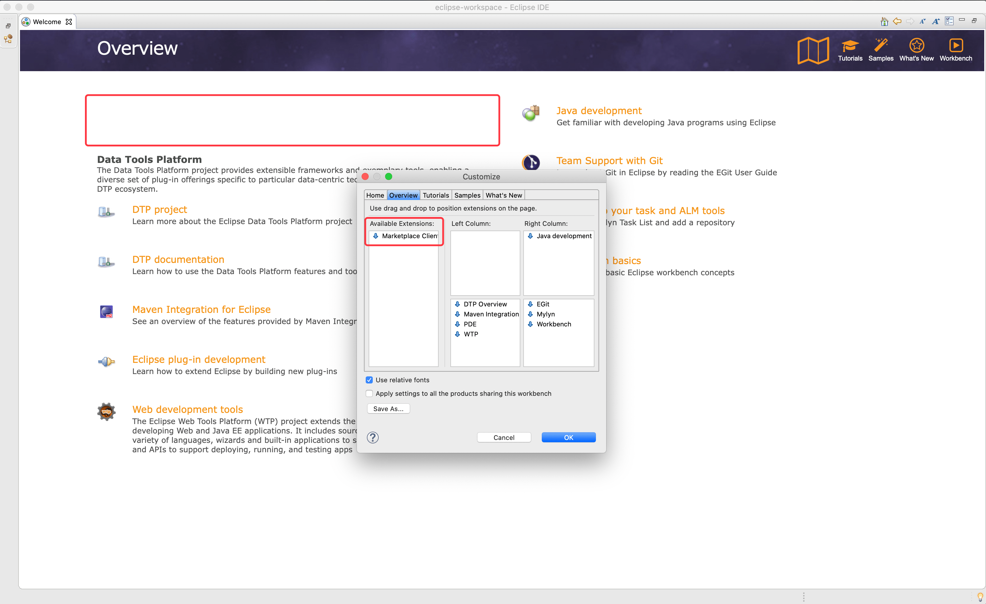Switch to the Tutorials tab in Customize
The image size is (986, 604).
coord(435,195)
